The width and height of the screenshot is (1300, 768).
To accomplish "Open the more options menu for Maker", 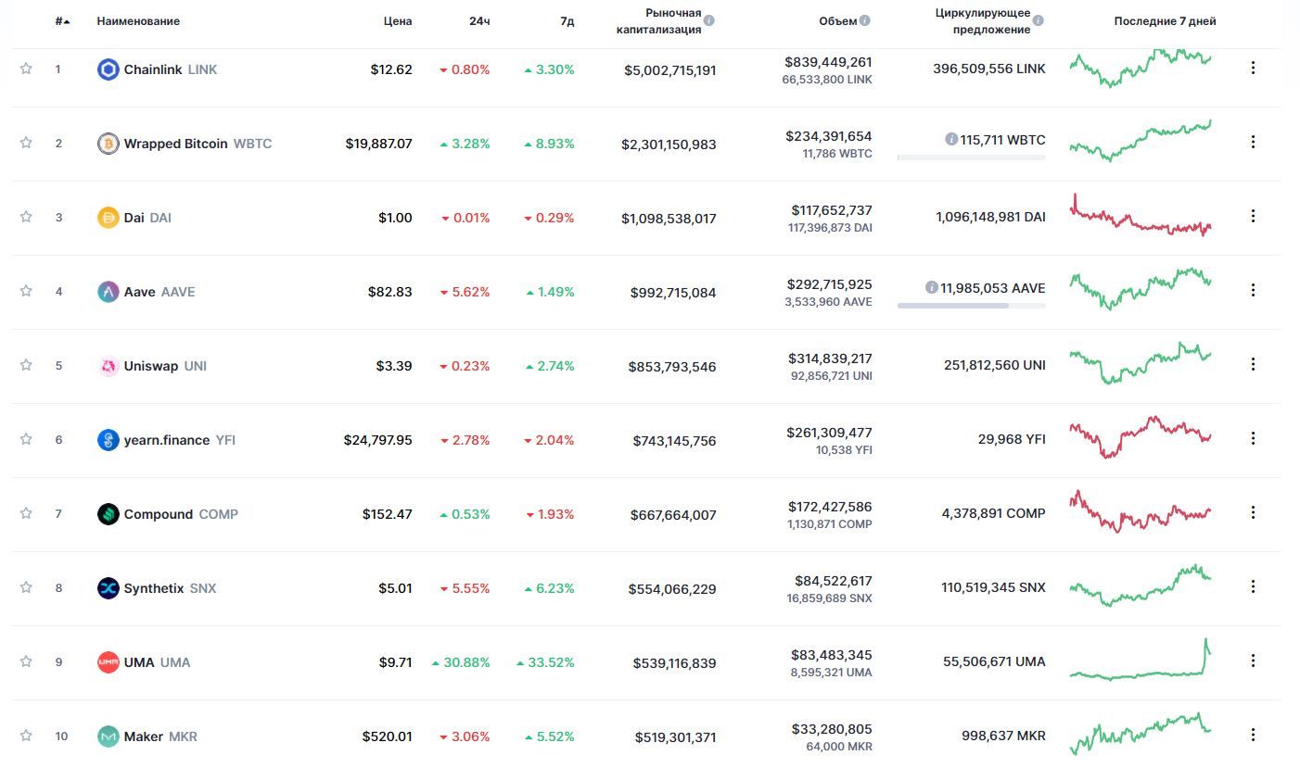I will 1253,735.
